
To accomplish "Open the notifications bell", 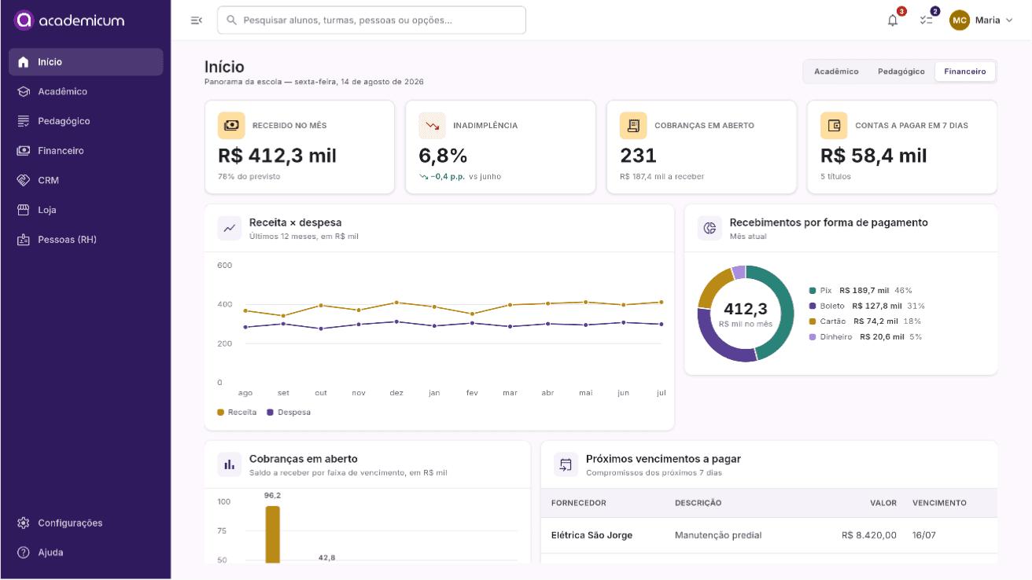I will click(x=893, y=20).
